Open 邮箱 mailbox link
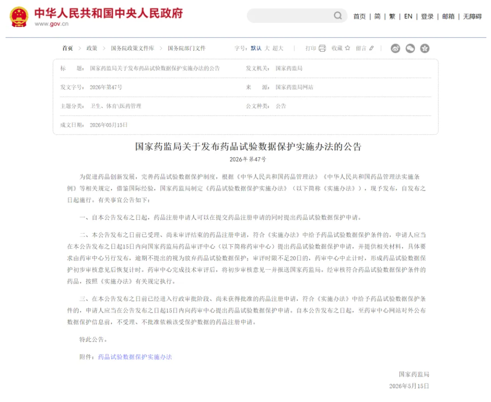The height and width of the screenshot is (402, 491). click(x=448, y=16)
